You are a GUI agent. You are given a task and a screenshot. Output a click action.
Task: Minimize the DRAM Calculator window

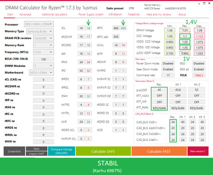[x=199, y=3]
